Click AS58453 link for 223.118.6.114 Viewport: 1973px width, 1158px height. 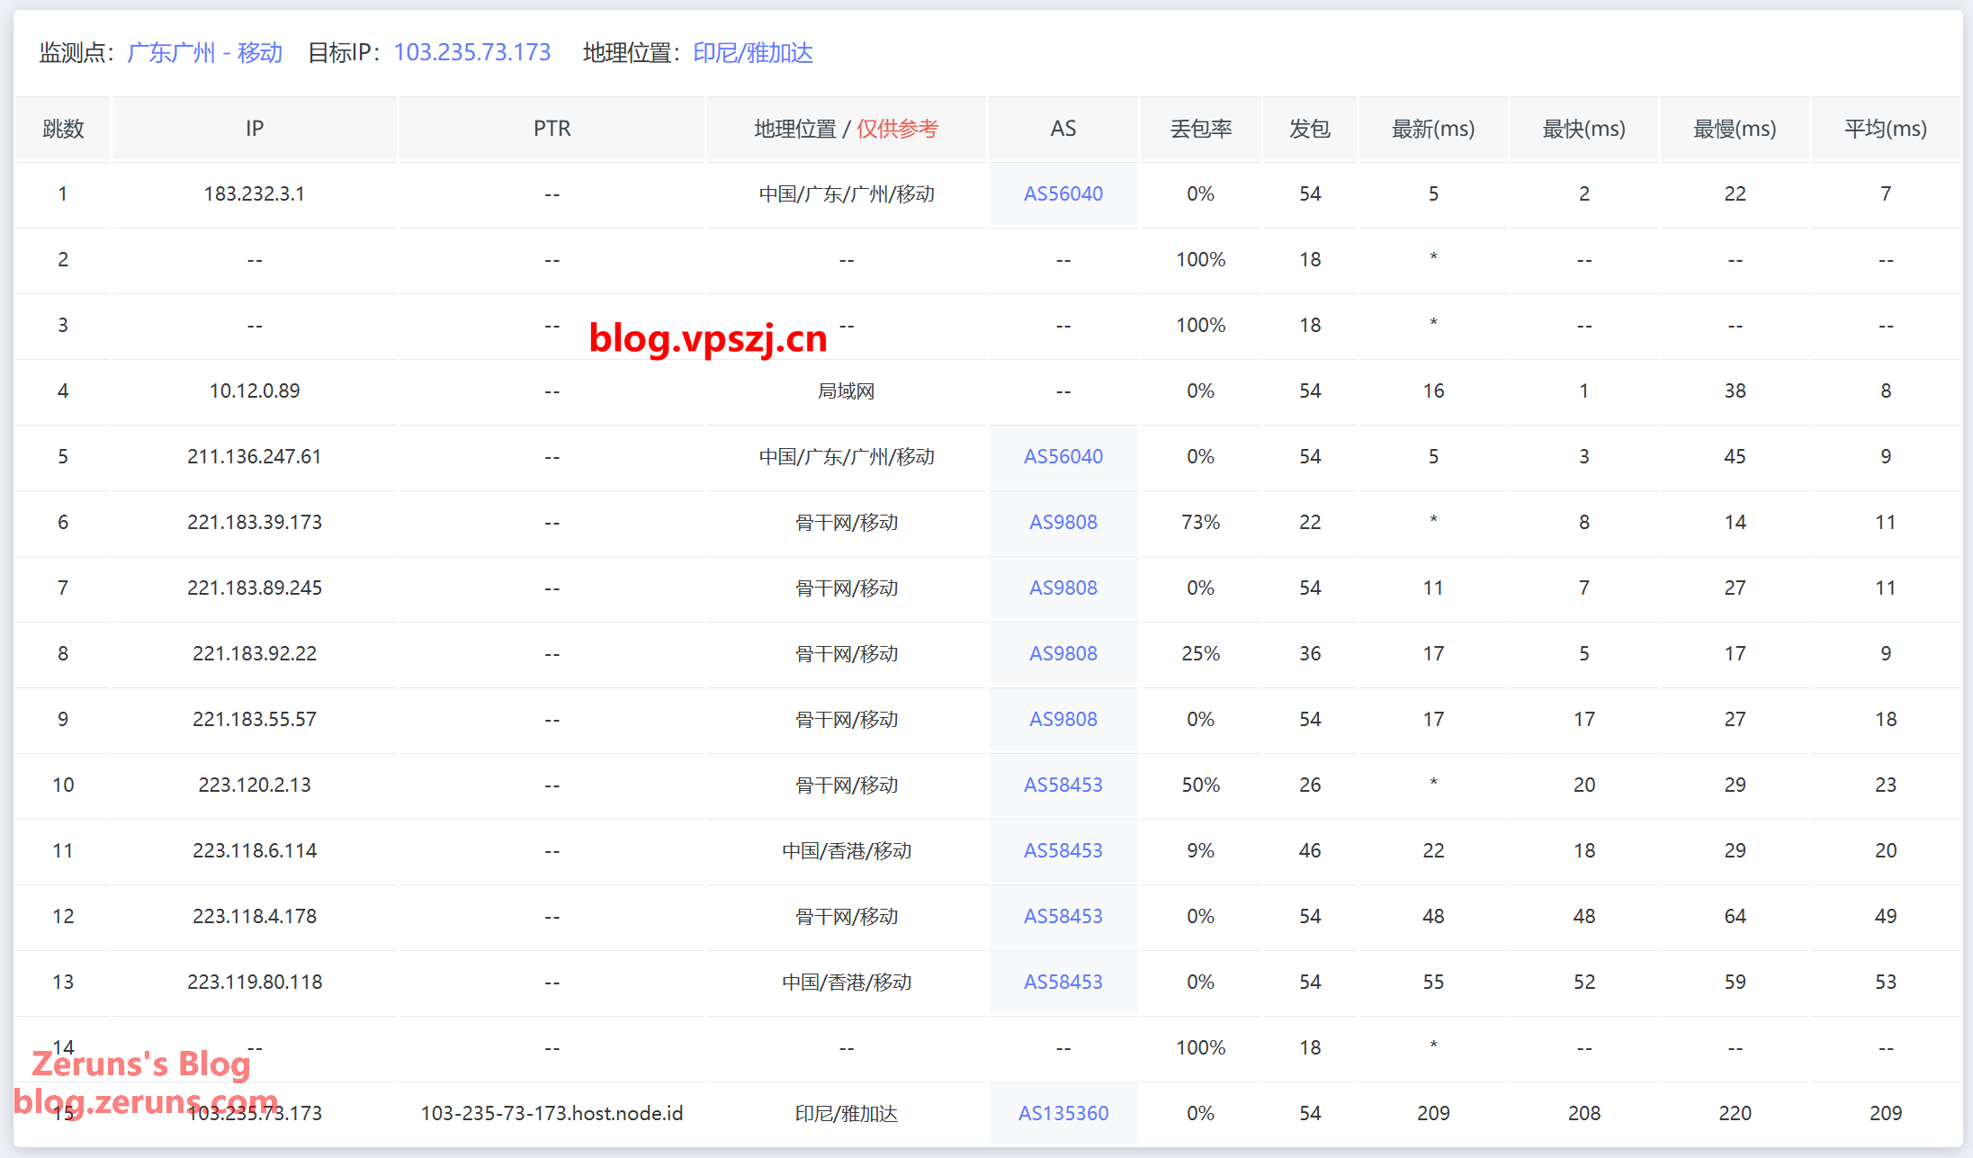click(1063, 850)
